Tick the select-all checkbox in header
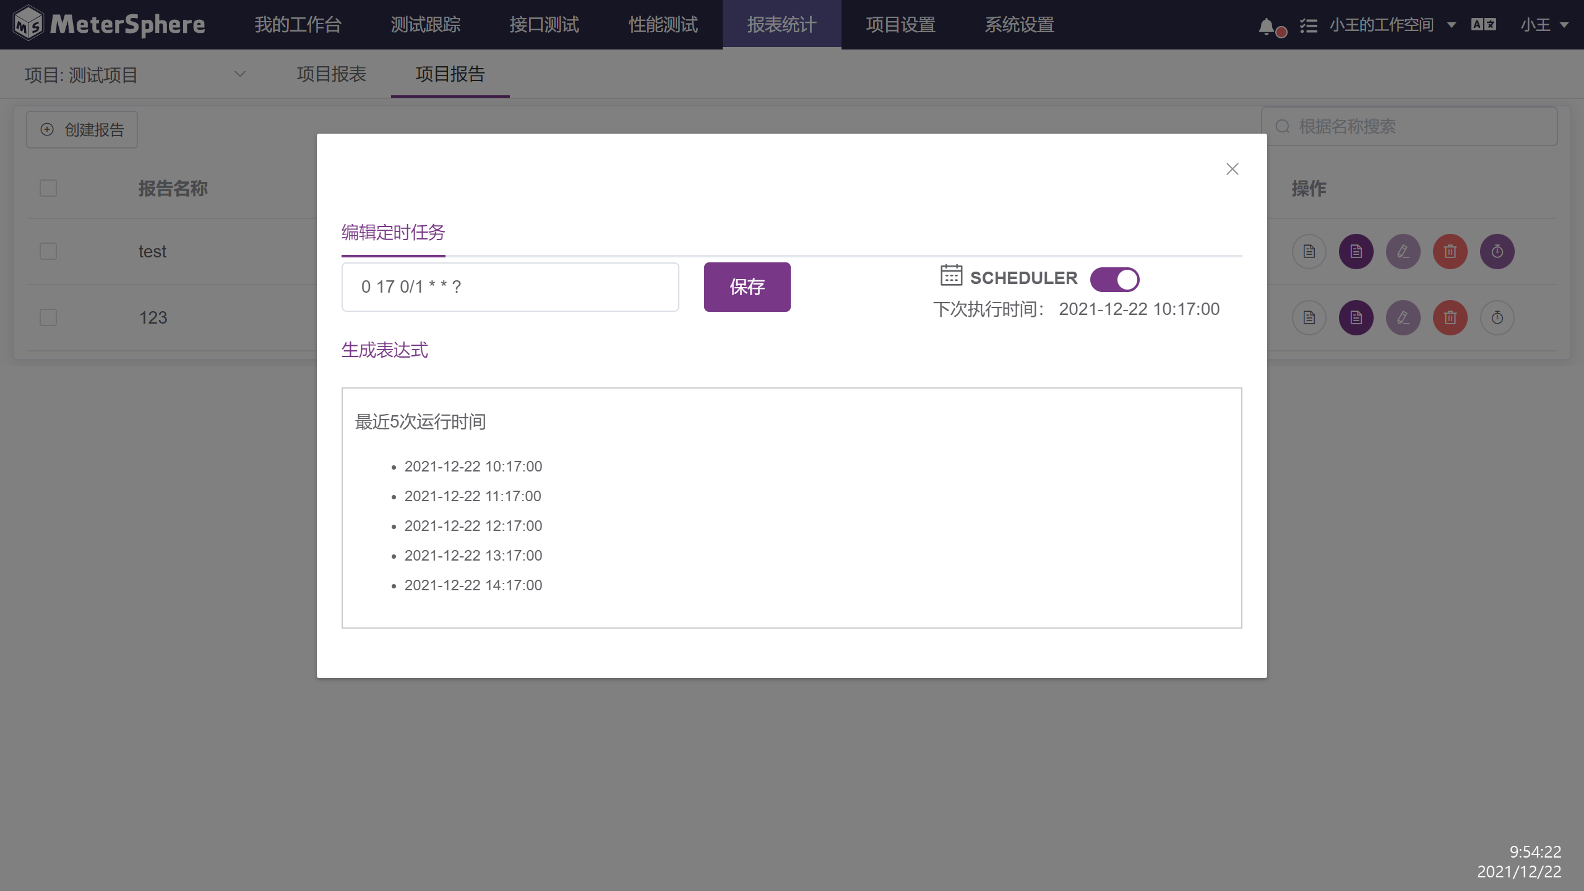Screen dimensions: 1584x891 [48, 188]
